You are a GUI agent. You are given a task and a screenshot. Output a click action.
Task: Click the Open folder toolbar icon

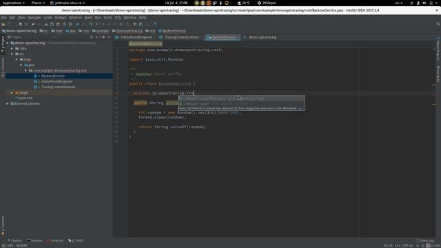click(x=3, y=25)
